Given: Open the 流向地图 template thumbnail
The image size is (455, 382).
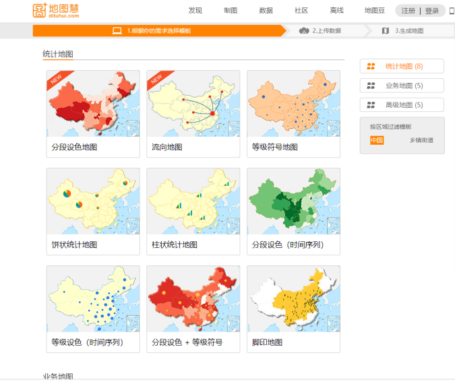Looking at the screenshot, I should click(193, 104).
